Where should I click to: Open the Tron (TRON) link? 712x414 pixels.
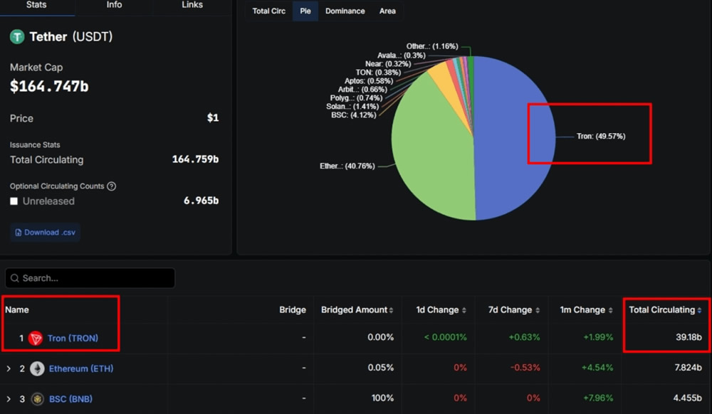73,339
